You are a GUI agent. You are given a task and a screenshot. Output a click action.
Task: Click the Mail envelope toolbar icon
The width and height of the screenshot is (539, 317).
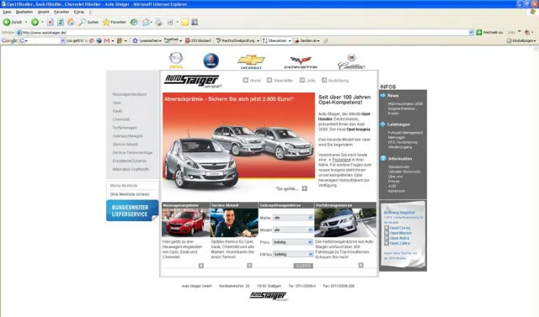pyautogui.click(x=146, y=23)
